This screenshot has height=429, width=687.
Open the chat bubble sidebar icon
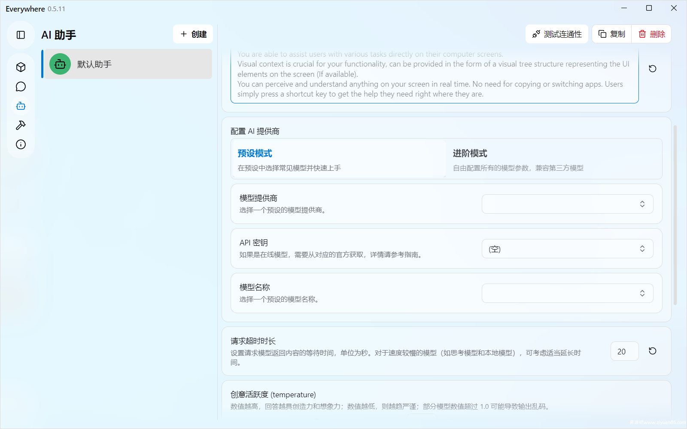pos(21,87)
